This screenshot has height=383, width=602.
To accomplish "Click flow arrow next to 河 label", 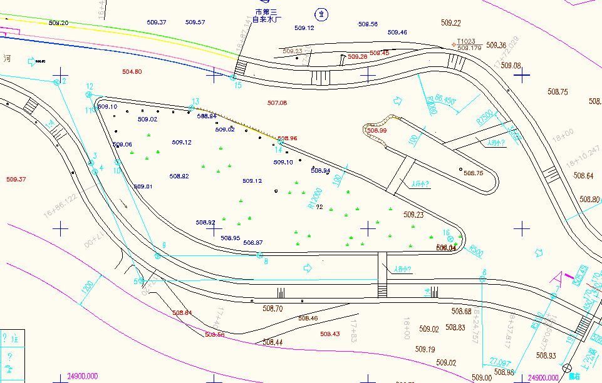I will (x=29, y=61).
